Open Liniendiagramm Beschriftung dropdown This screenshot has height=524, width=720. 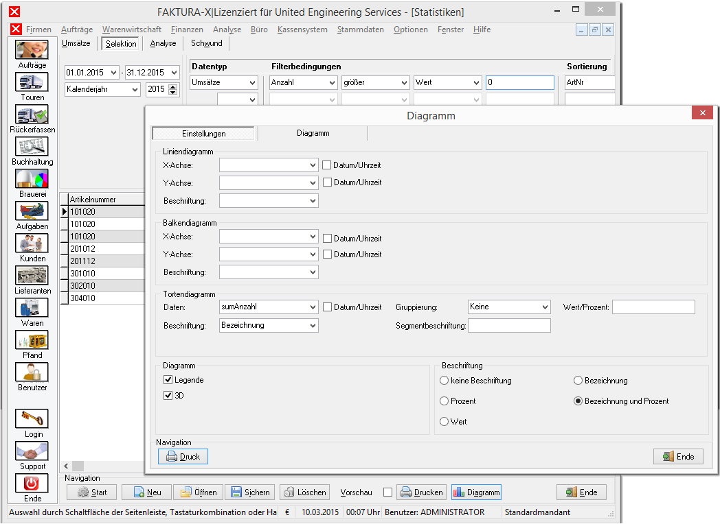(269, 201)
